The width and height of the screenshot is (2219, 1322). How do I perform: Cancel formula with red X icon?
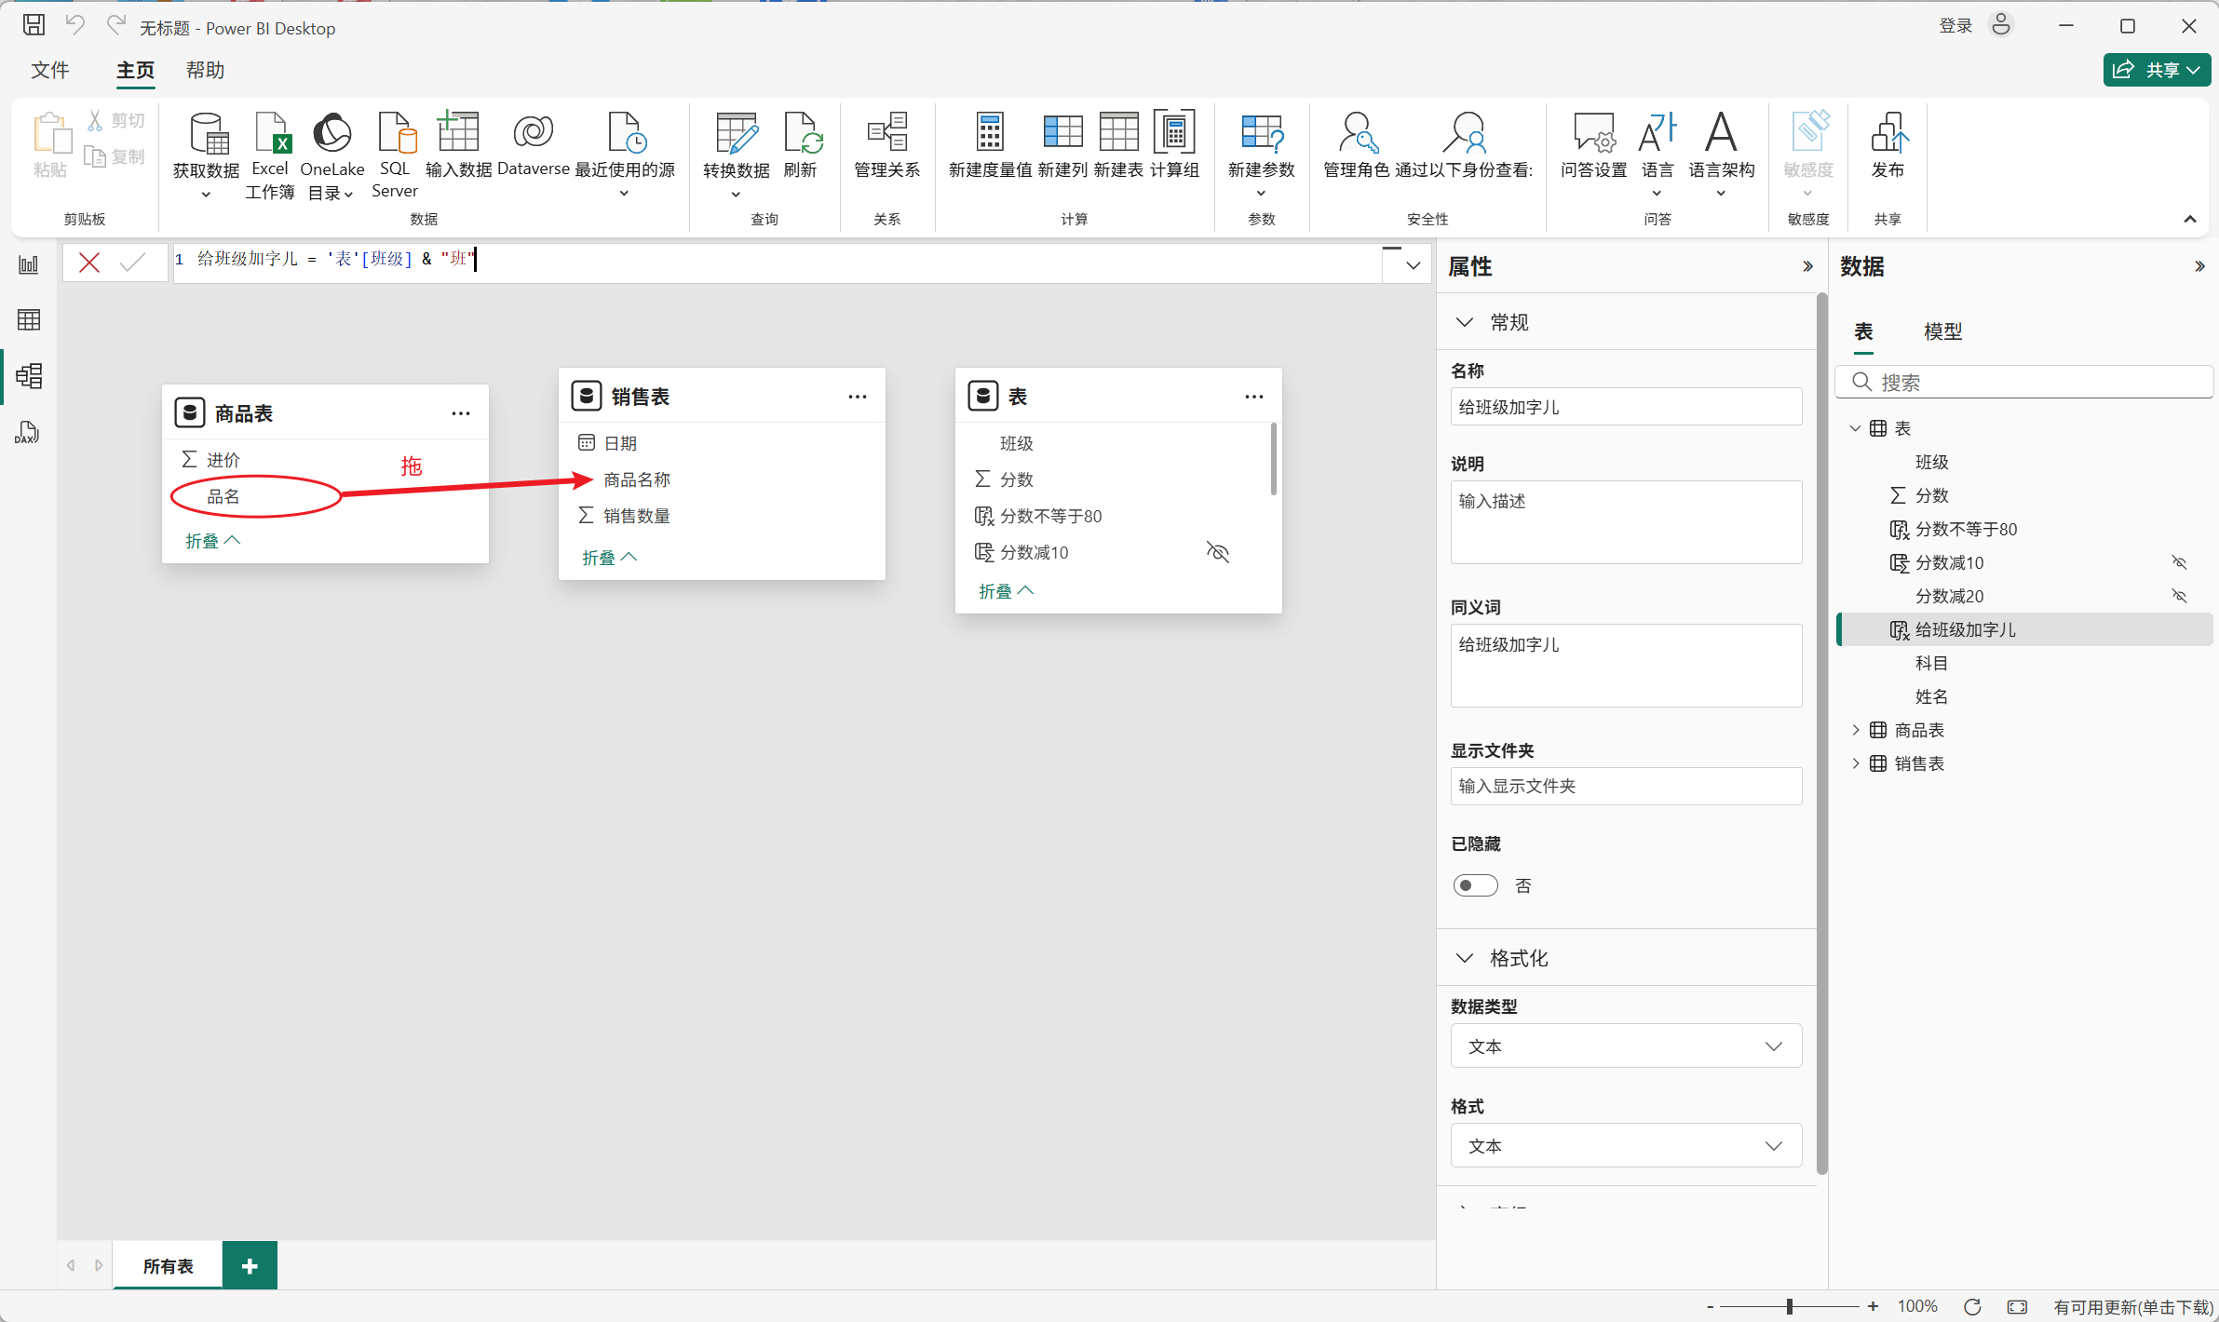click(x=89, y=263)
